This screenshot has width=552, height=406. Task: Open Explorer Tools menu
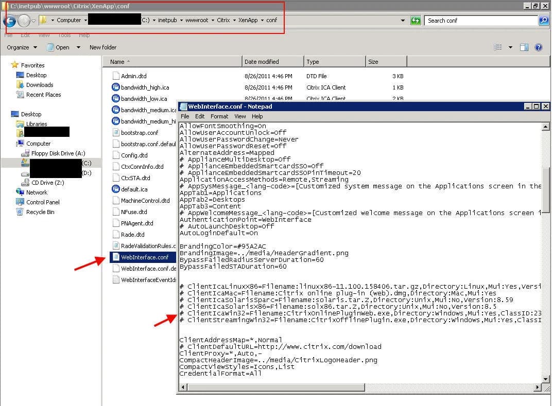click(x=64, y=35)
